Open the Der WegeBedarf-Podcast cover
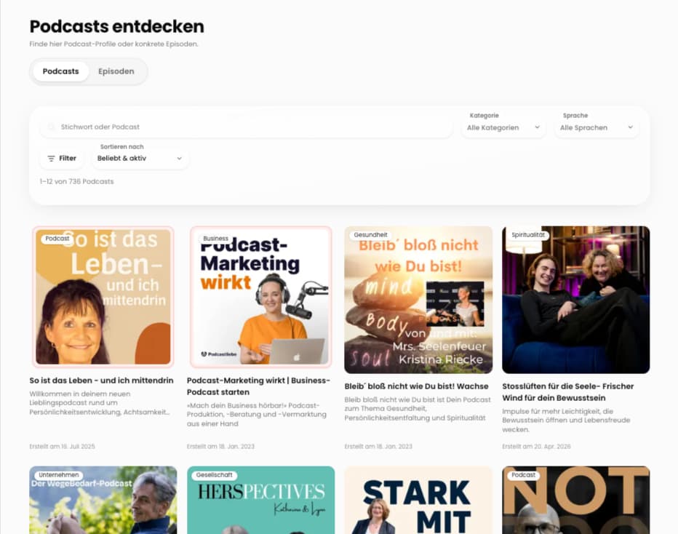Screen dimensions: 678x534 [x=103, y=501]
